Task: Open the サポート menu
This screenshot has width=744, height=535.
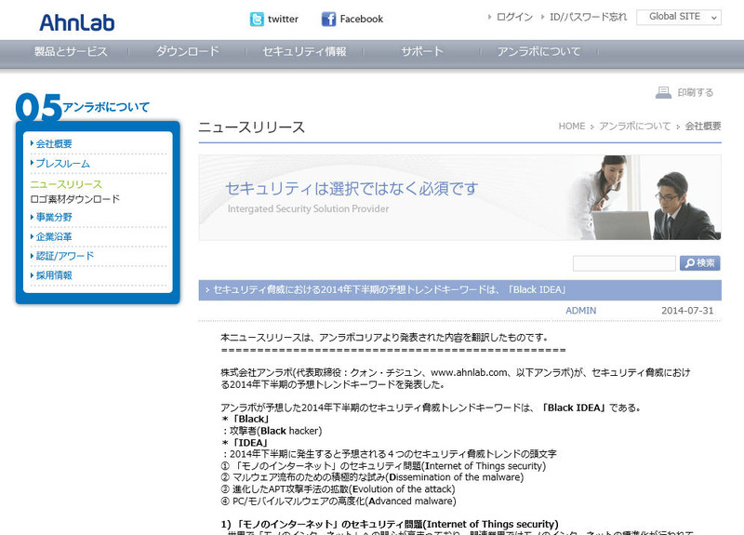Action: [x=422, y=52]
